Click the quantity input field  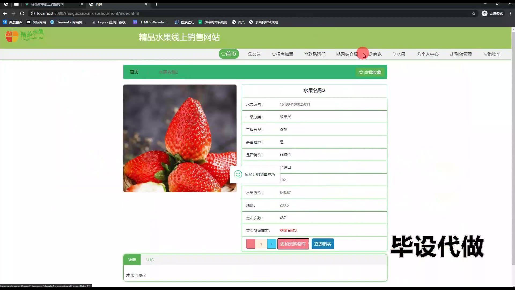261,244
